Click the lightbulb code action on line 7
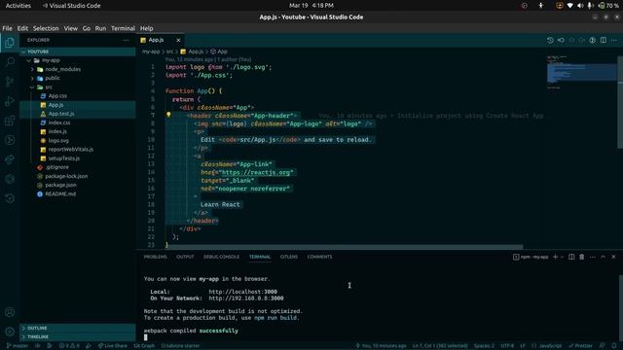 click(168, 115)
